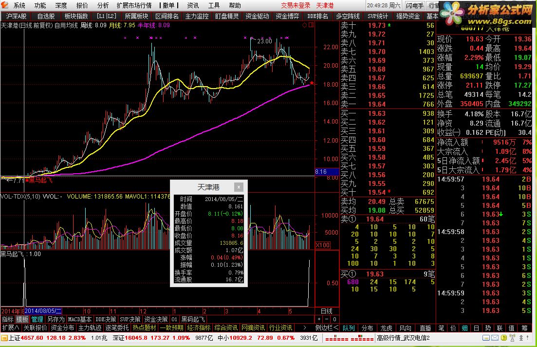Click the plus zoom button beside 日线
Image resolution: width=537 pixels, height=347 pixels.
coord(319,319)
